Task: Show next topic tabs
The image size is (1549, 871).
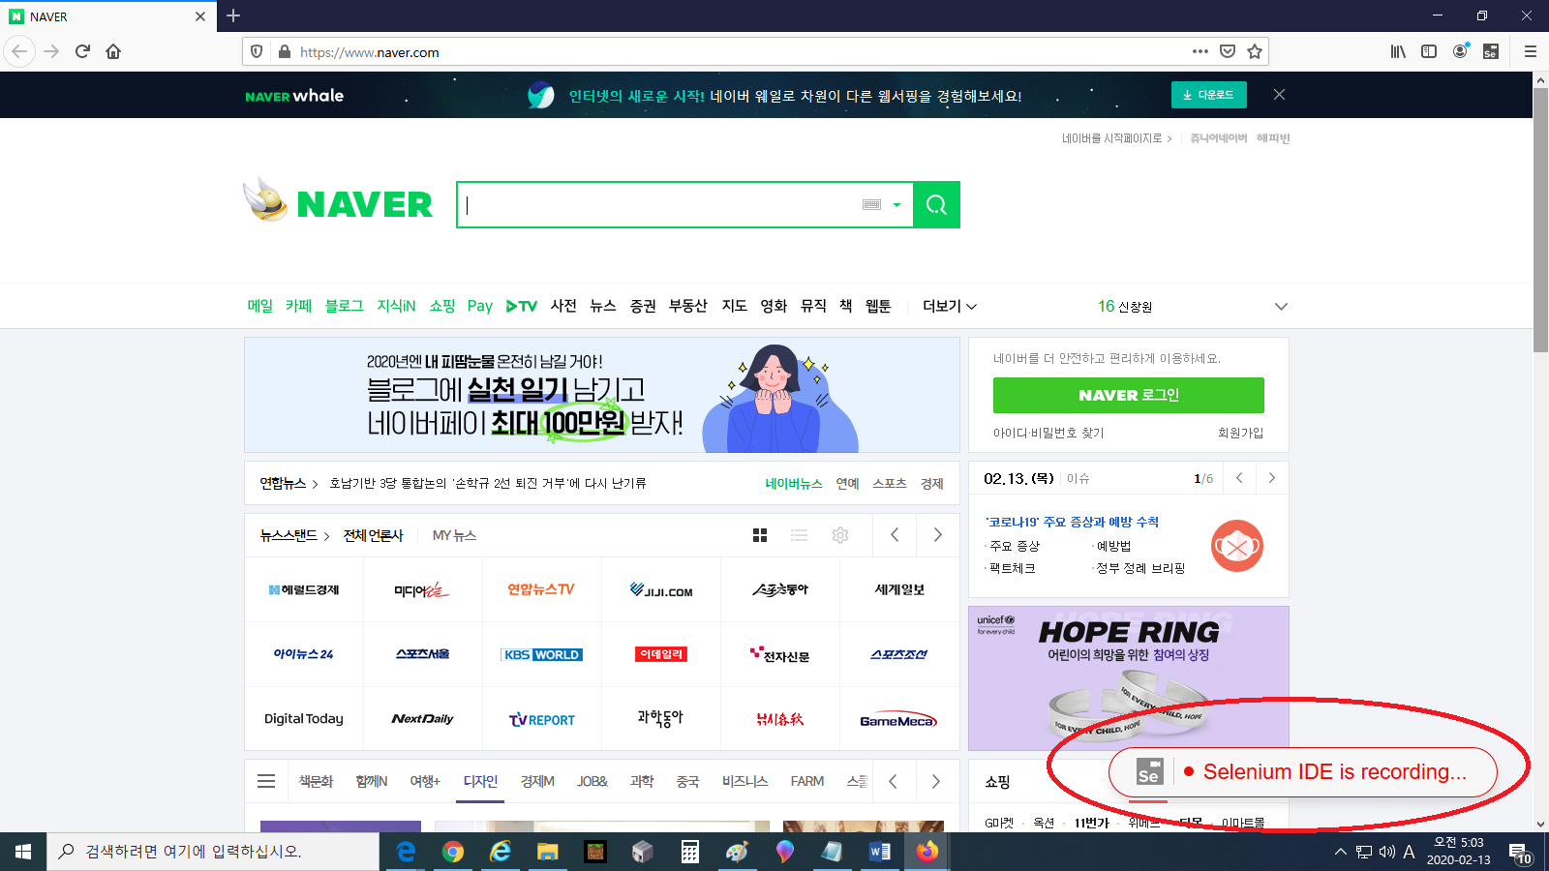Action: click(x=935, y=781)
